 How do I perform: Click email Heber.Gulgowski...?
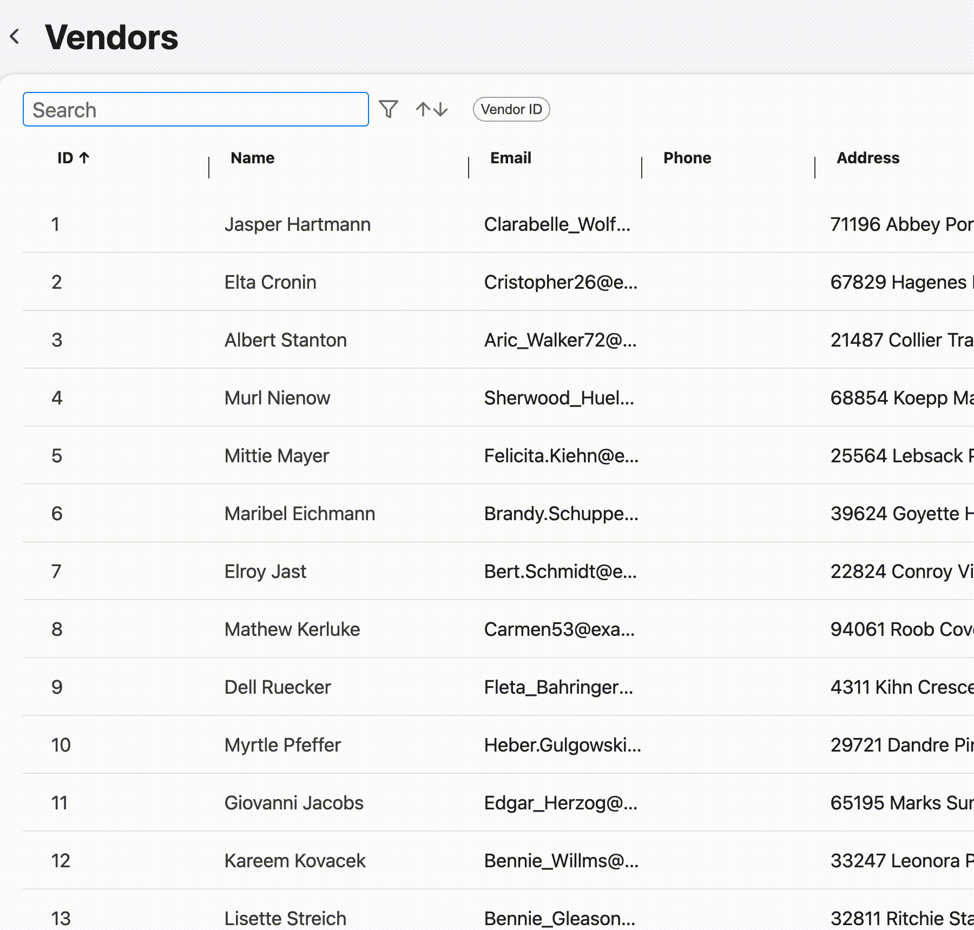click(563, 745)
